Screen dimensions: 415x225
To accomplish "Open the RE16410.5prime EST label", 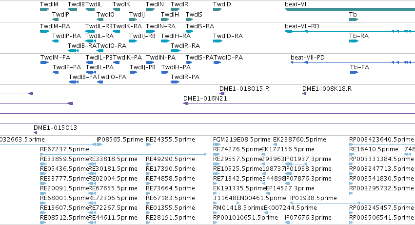I will click(374, 149).
